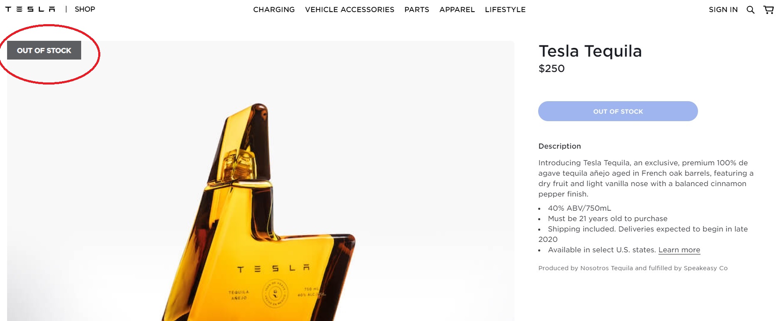
Task: Click the Description heading
Action: coord(559,146)
